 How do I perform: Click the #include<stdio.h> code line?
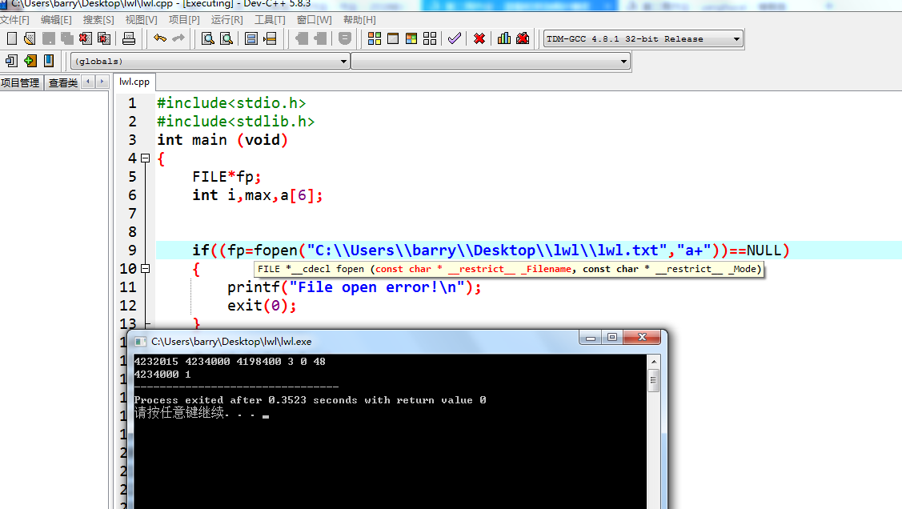tap(231, 103)
